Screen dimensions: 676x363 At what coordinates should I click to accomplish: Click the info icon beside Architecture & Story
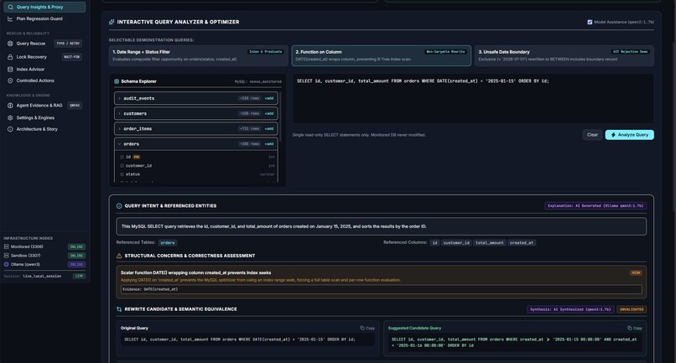coord(10,129)
